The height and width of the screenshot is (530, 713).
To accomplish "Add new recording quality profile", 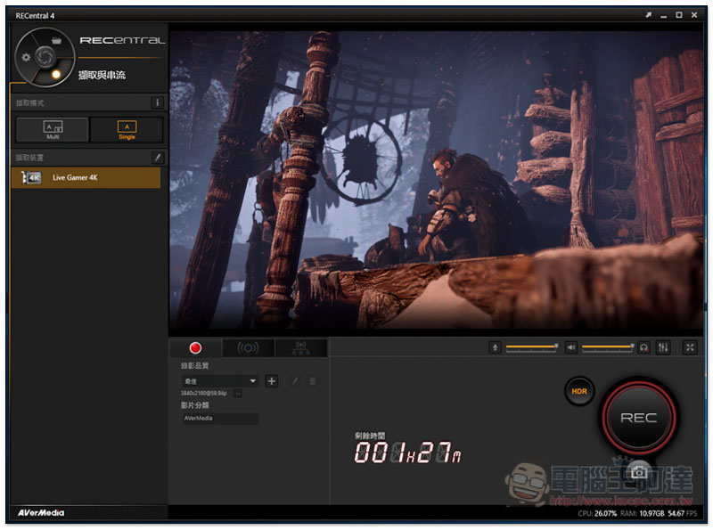I will pyautogui.click(x=272, y=381).
